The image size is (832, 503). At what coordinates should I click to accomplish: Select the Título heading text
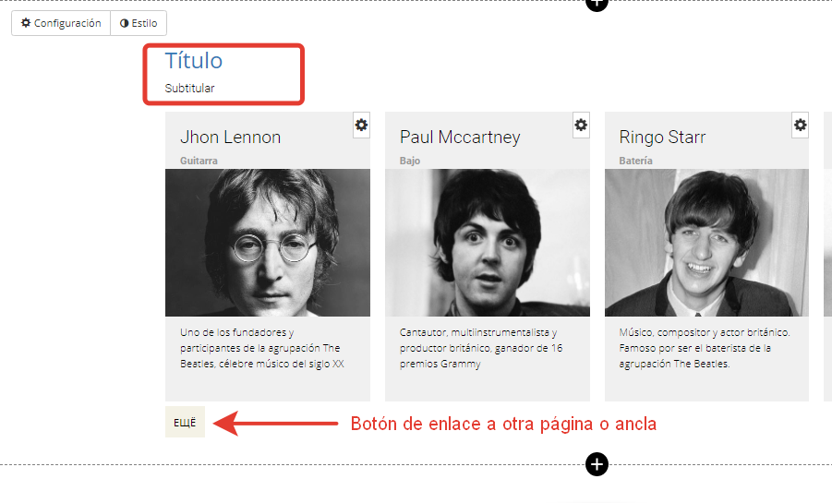point(194,61)
